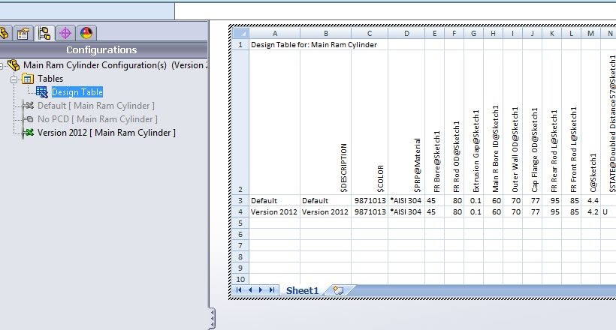The height and width of the screenshot is (330, 616).
Task: Click the FR Bore@Sketch1 header cell
Action: click(x=434, y=122)
